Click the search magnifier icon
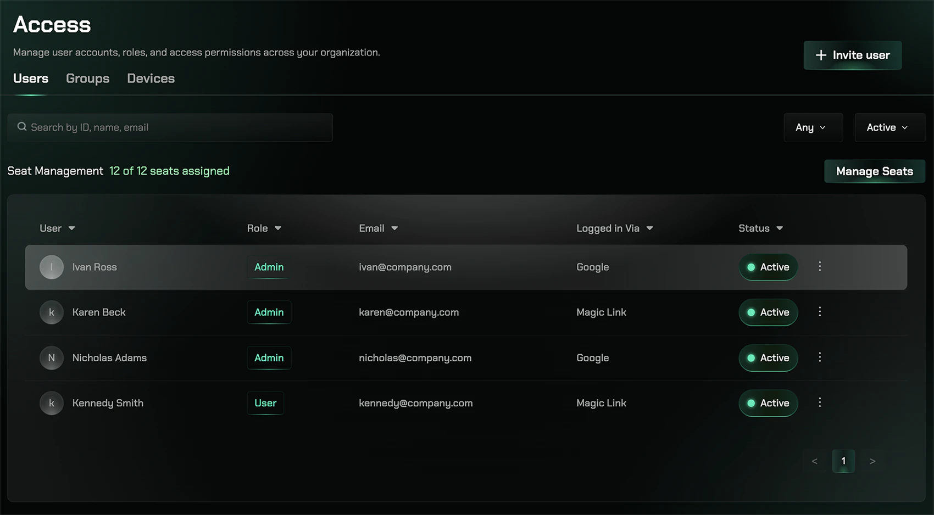The width and height of the screenshot is (934, 515). point(22,126)
